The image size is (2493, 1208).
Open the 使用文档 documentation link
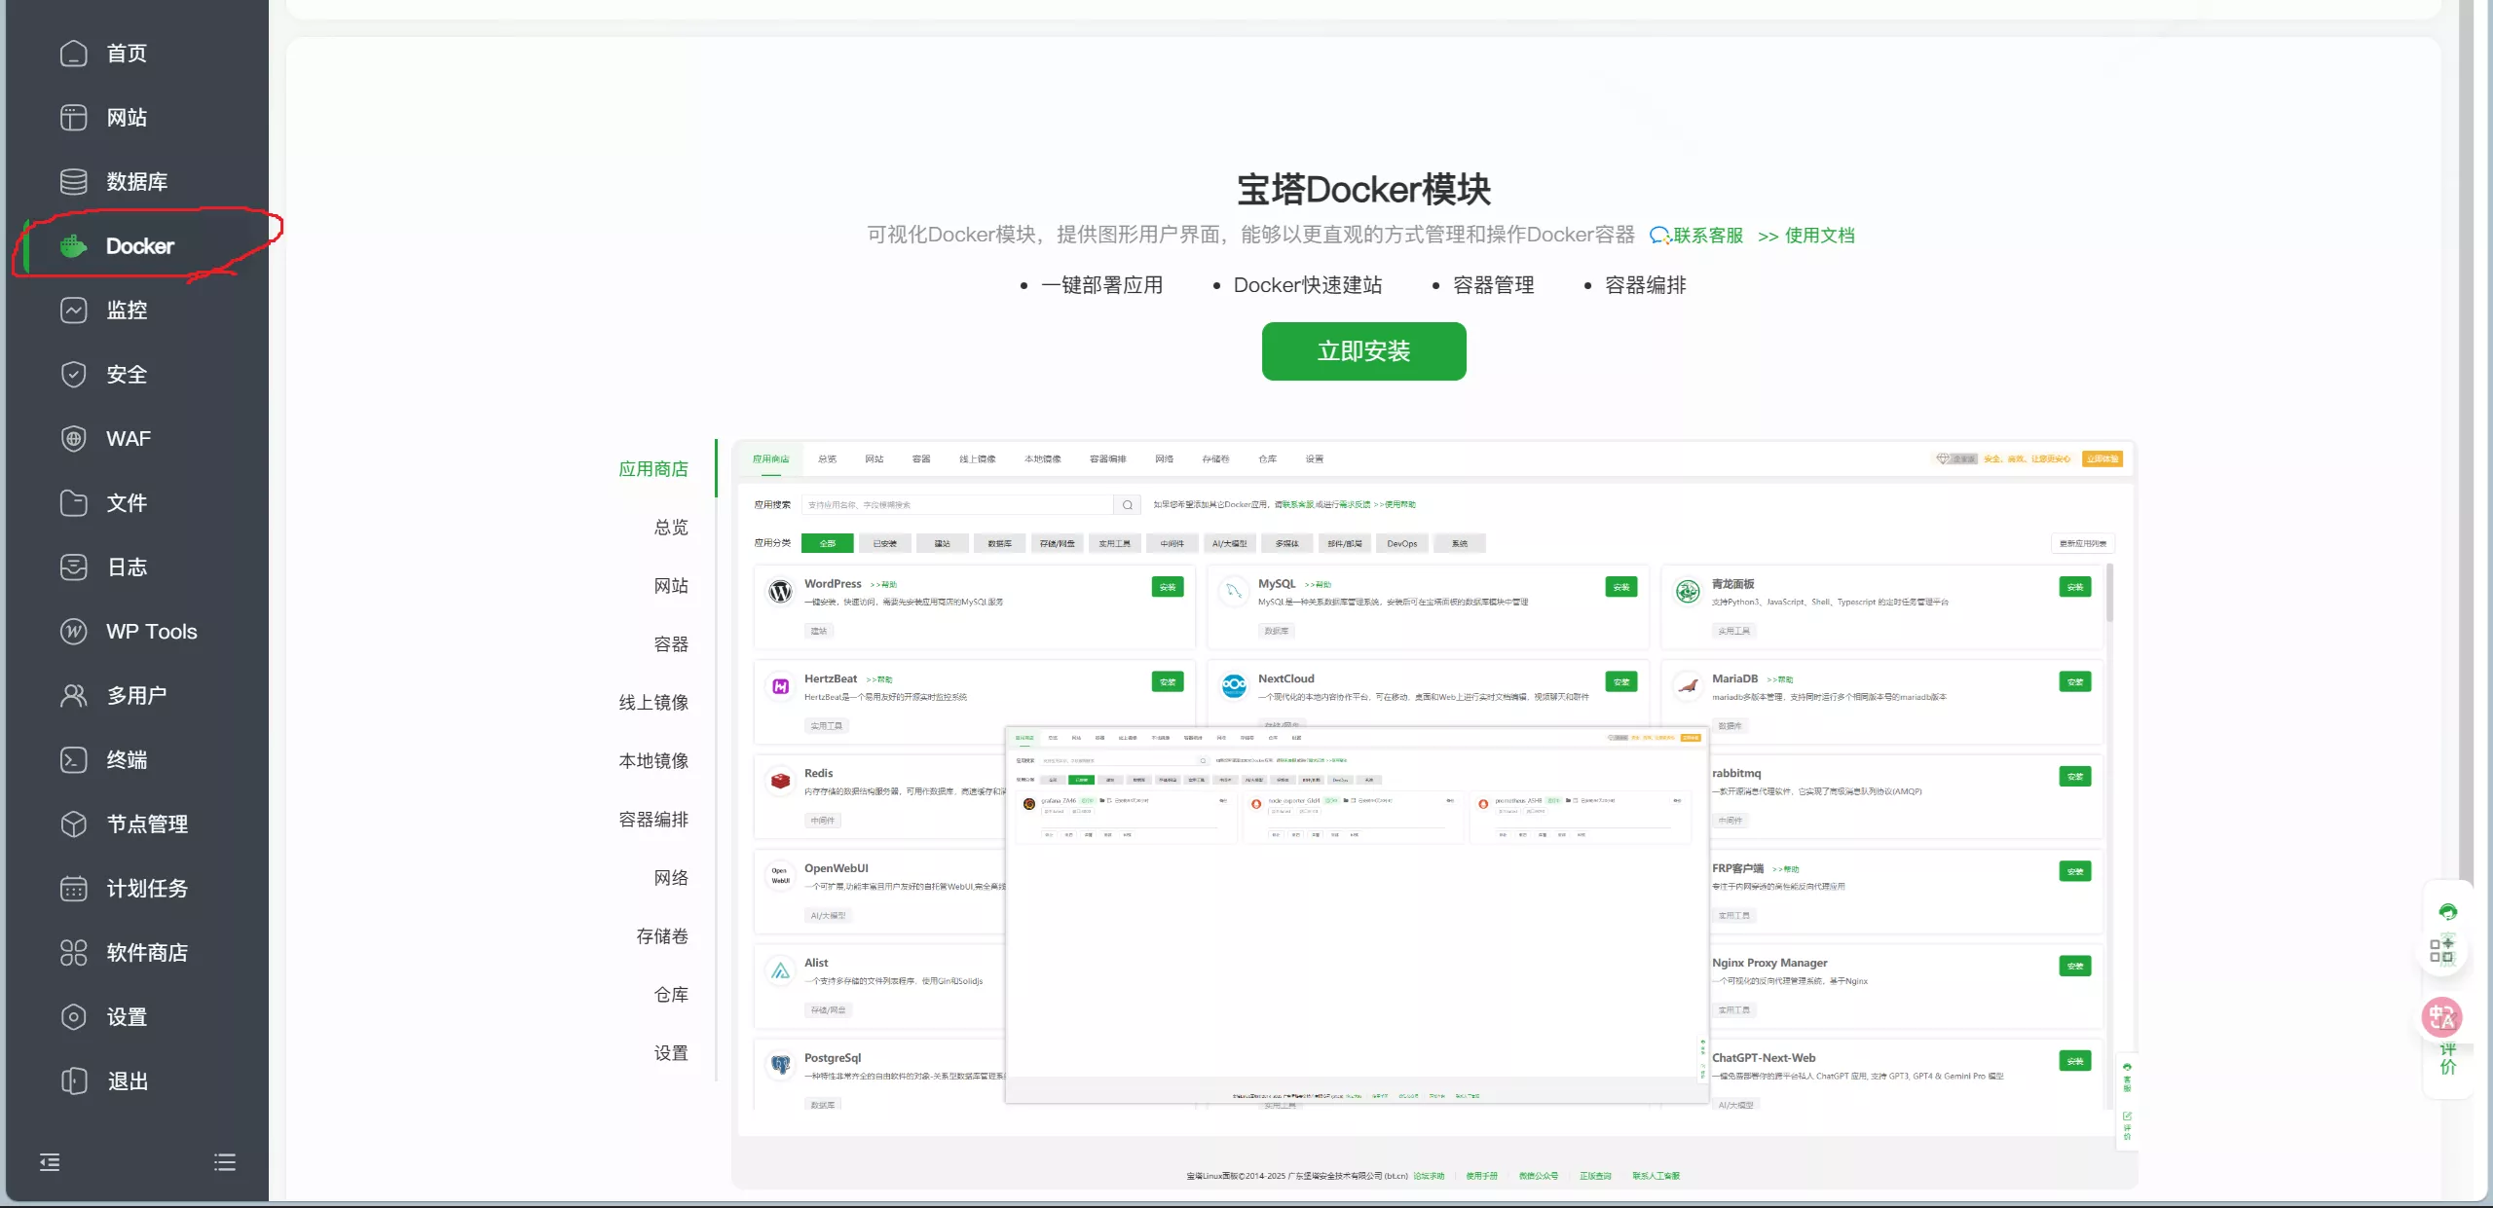[1818, 236]
